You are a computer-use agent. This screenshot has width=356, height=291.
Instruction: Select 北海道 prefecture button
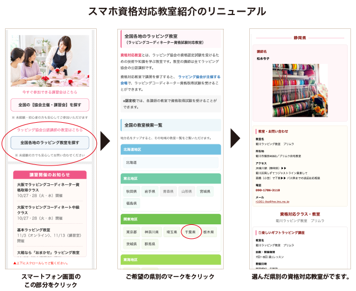[171, 163]
